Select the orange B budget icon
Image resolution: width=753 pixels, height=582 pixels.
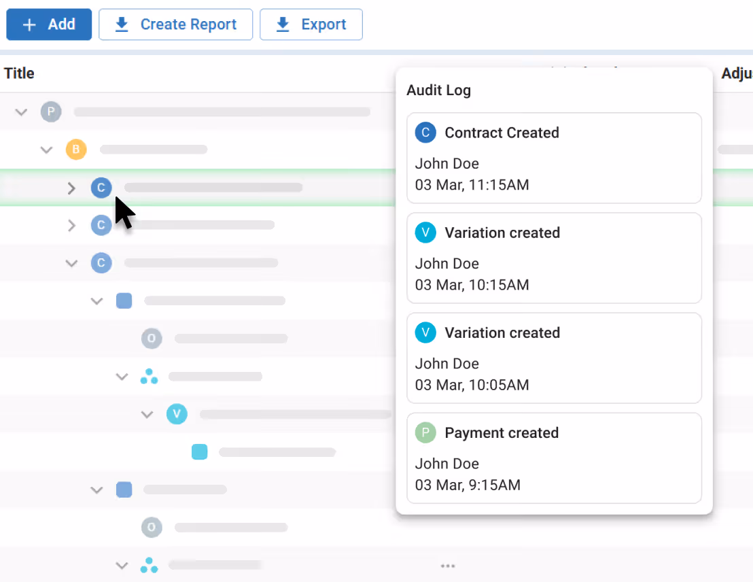pos(76,150)
